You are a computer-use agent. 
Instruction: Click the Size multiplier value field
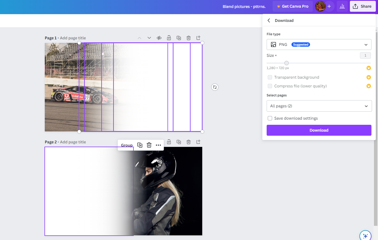[x=365, y=55]
